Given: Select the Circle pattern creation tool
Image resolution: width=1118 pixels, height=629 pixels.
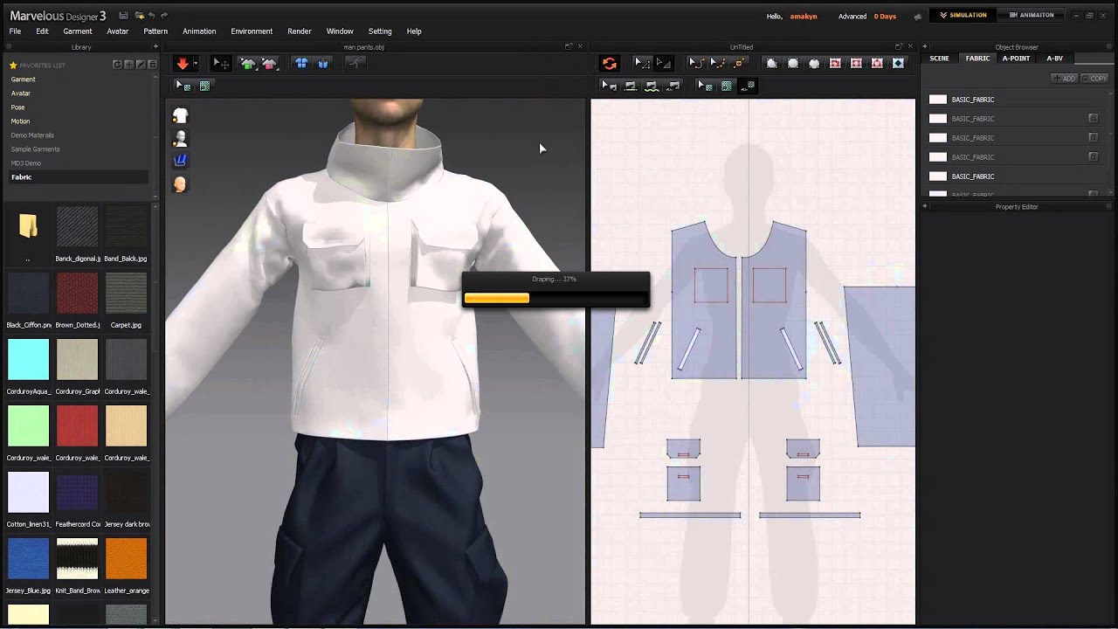Looking at the screenshot, I should coord(814,63).
